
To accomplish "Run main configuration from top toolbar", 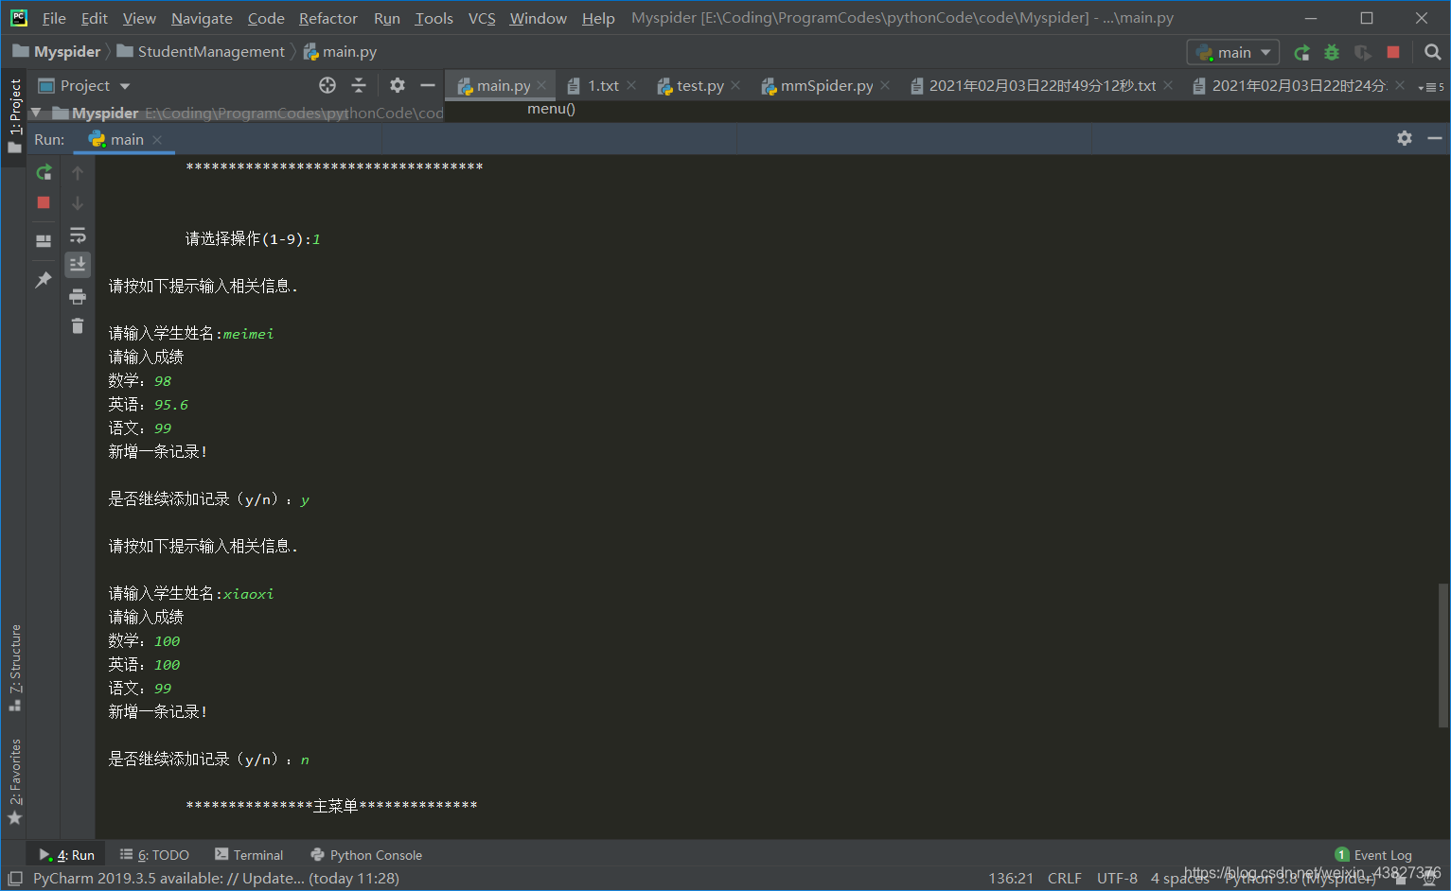I will coord(1302,52).
